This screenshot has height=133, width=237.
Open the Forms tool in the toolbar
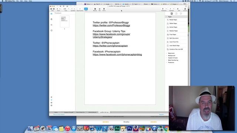(x=104, y=9)
